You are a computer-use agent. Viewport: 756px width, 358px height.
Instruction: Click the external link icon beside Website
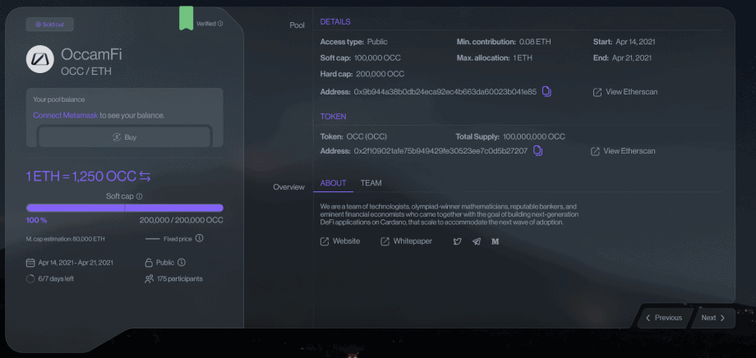(x=325, y=241)
